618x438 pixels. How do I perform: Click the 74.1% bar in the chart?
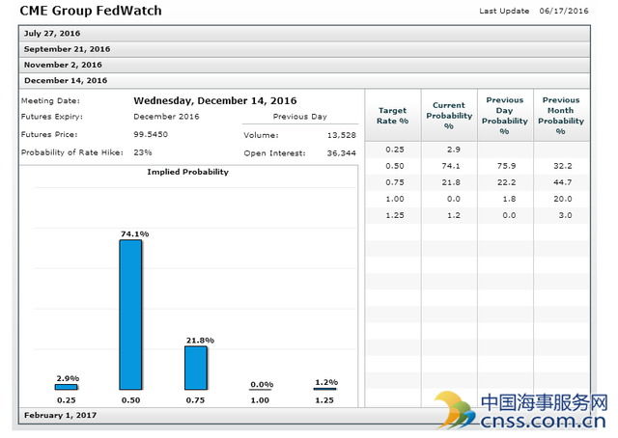coord(131,315)
